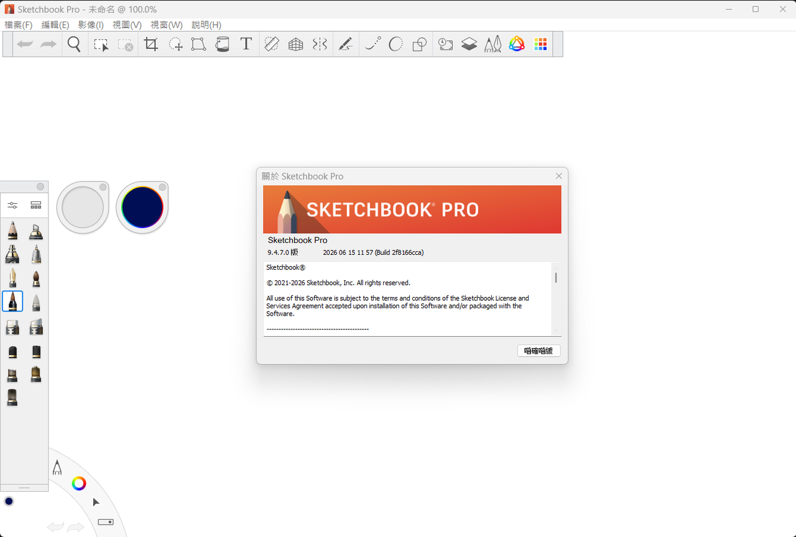Click the confirm button in About dialog
This screenshot has width=796, height=537.
pos(539,351)
